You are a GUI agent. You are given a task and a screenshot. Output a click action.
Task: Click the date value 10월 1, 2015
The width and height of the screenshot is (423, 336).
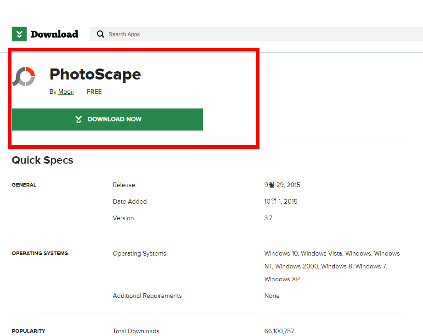[281, 201]
